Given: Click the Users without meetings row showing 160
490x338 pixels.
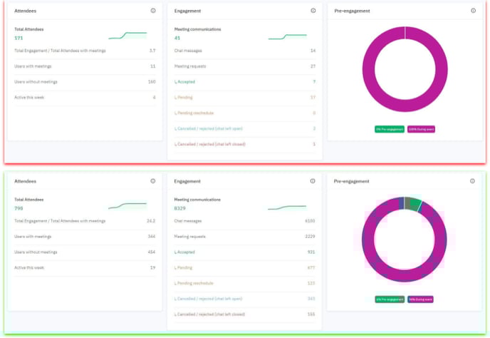Looking at the screenshot, I should click(85, 82).
